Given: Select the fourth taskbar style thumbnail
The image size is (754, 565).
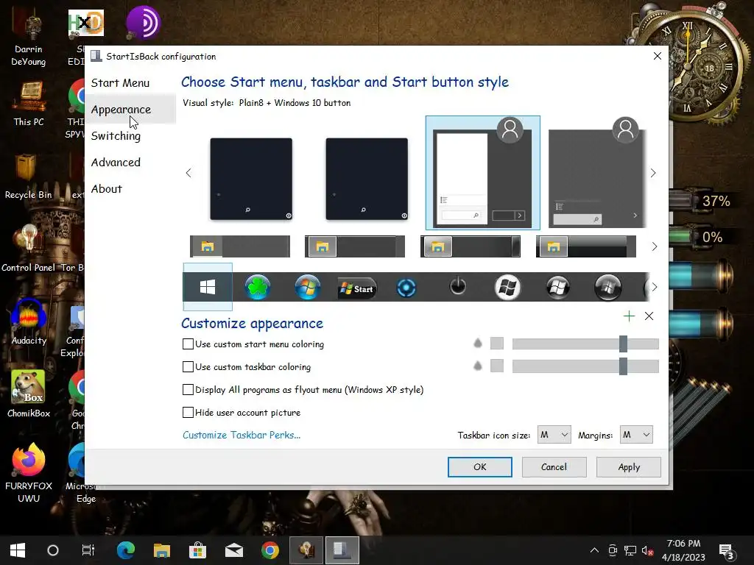Looking at the screenshot, I should [x=585, y=246].
